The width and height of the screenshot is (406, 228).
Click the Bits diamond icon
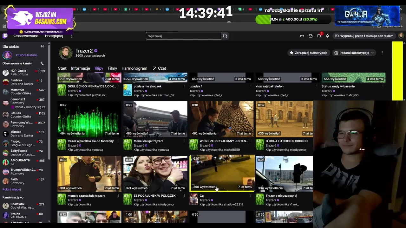[x=328, y=36]
